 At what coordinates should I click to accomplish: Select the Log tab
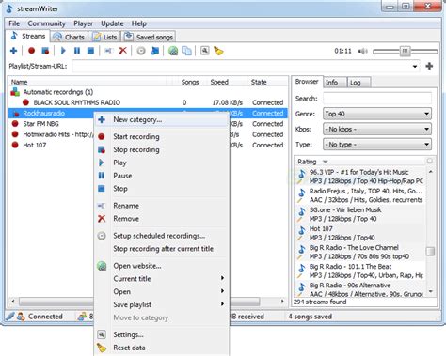coord(358,83)
